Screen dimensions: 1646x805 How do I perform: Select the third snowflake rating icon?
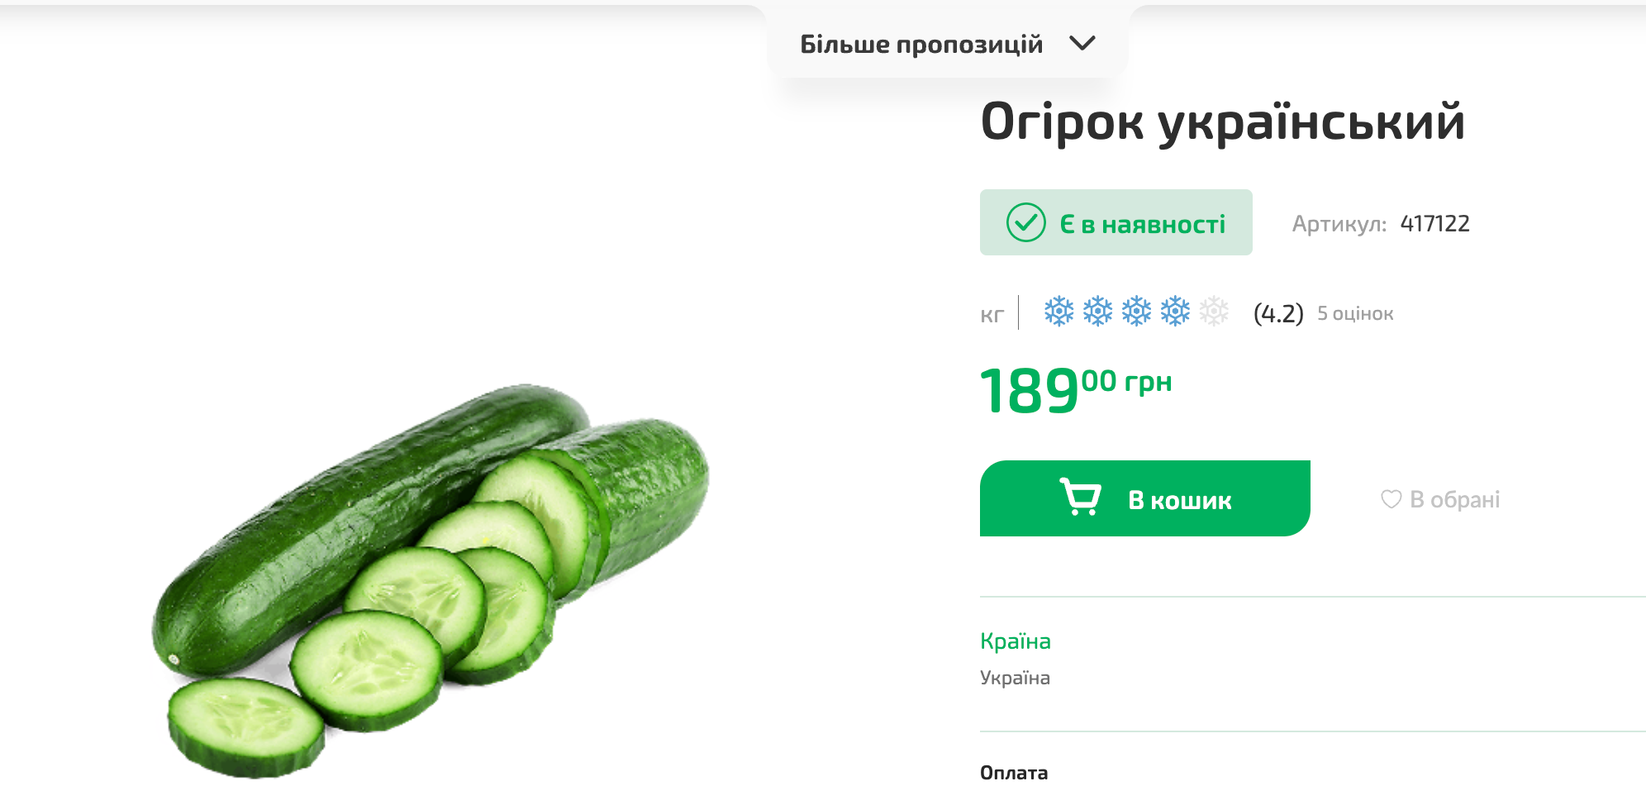tap(1136, 312)
